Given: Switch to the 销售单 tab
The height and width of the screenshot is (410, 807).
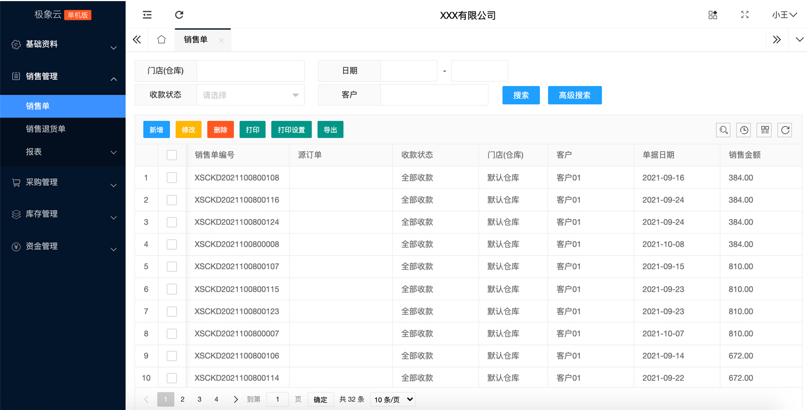Looking at the screenshot, I should [196, 40].
